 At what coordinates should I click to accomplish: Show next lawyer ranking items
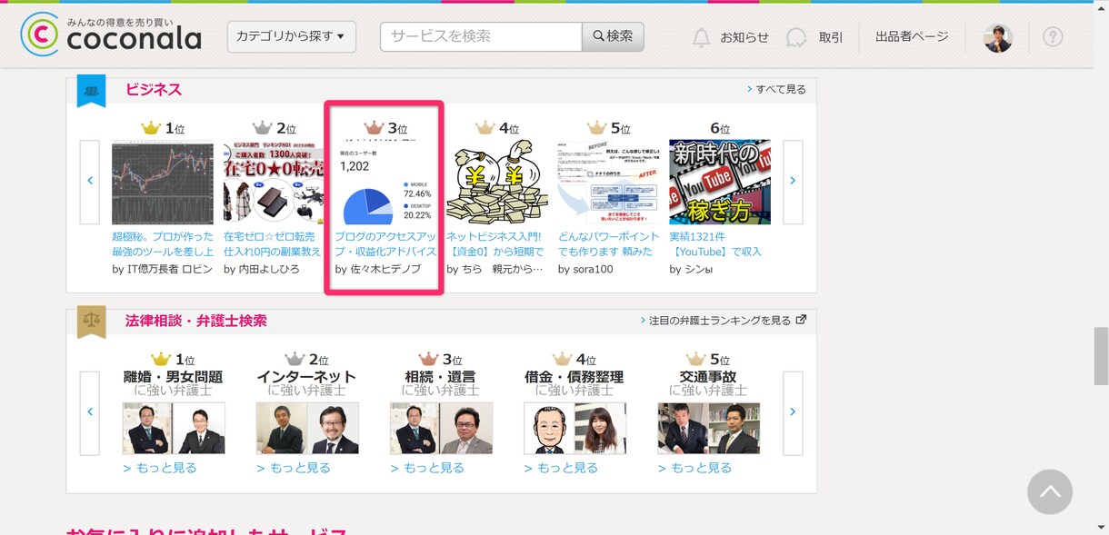tap(793, 413)
